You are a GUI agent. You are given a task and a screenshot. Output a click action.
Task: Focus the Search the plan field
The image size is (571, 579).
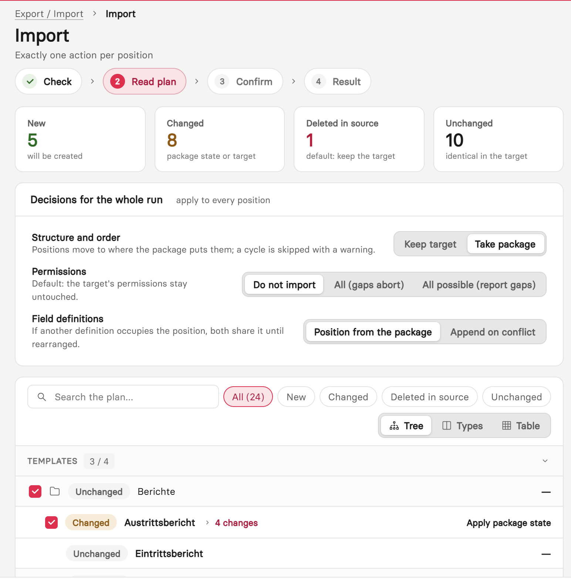(x=123, y=397)
